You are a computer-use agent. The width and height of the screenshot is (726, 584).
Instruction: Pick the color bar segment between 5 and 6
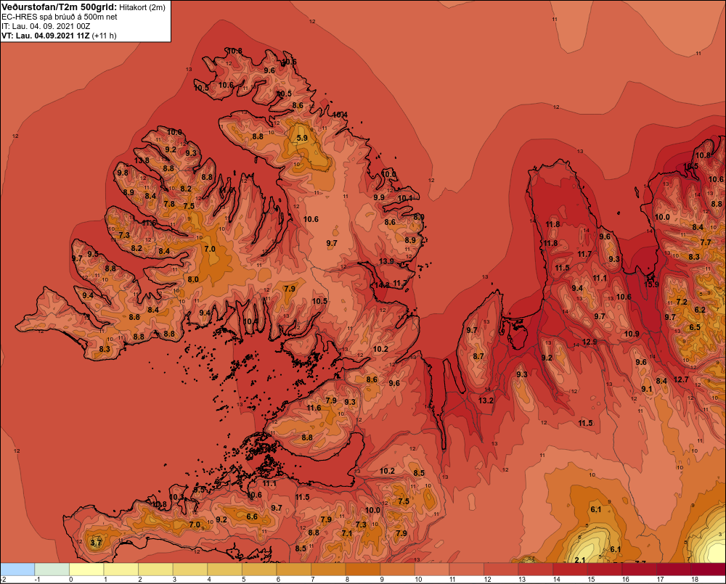tap(259, 569)
